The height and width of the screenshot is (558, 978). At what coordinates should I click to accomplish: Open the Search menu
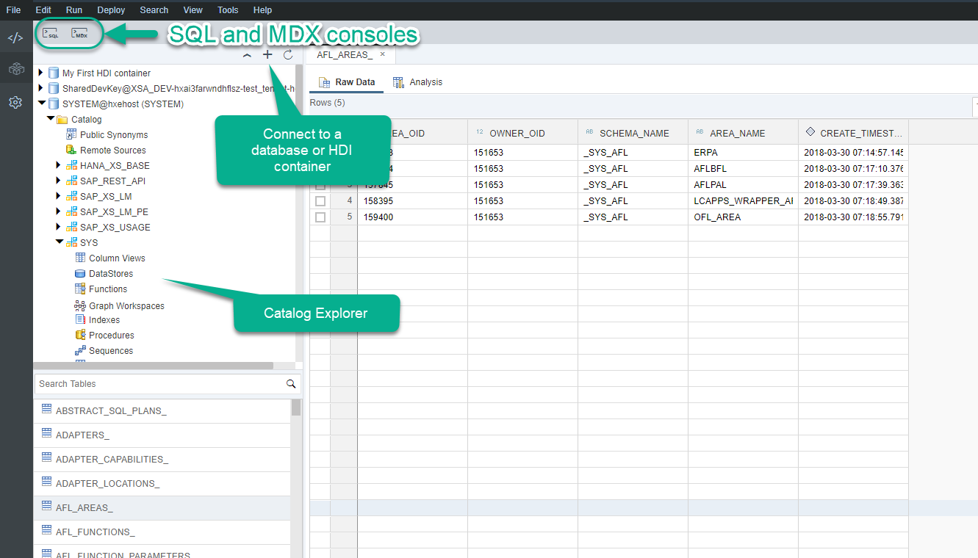(154, 10)
